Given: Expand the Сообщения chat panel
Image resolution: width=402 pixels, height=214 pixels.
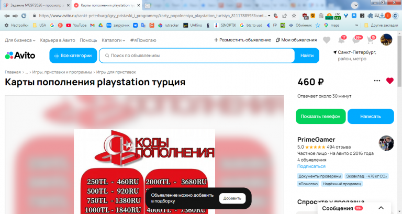Looking at the screenshot, I should (x=354, y=208).
